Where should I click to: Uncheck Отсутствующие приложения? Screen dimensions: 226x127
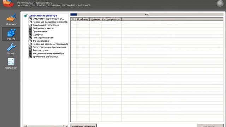point(30,47)
